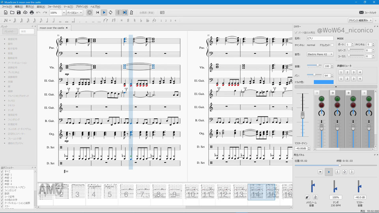Adjust the '音量' volume slider in mixer
Image resolution: width=379 pixels, height=213 pixels.
[314, 65]
